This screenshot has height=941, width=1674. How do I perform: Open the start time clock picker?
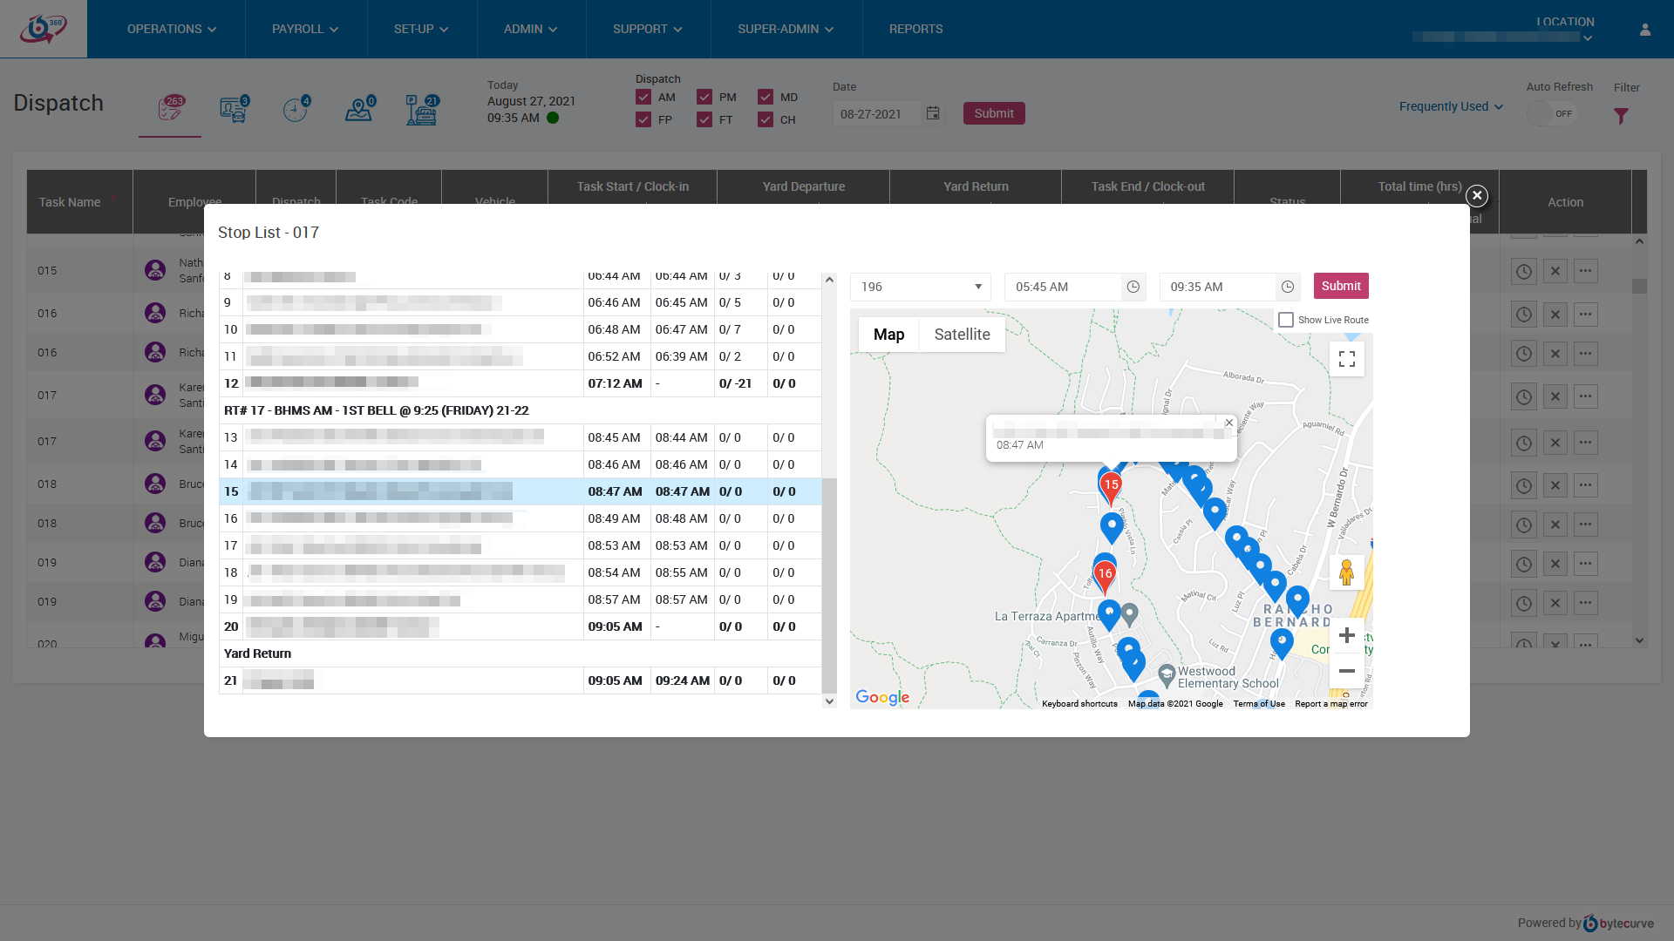[1133, 287]
